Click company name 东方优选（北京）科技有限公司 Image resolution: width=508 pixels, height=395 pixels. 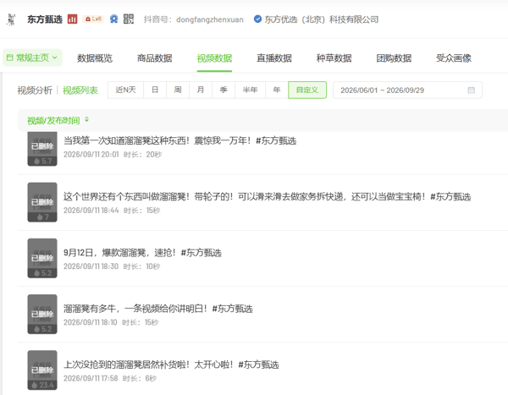pyautogui.click(x=322, y=19)
